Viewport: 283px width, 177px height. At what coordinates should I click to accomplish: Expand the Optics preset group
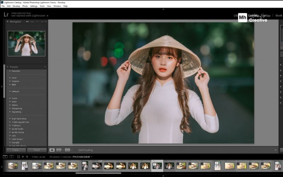(x=10, y=105)
